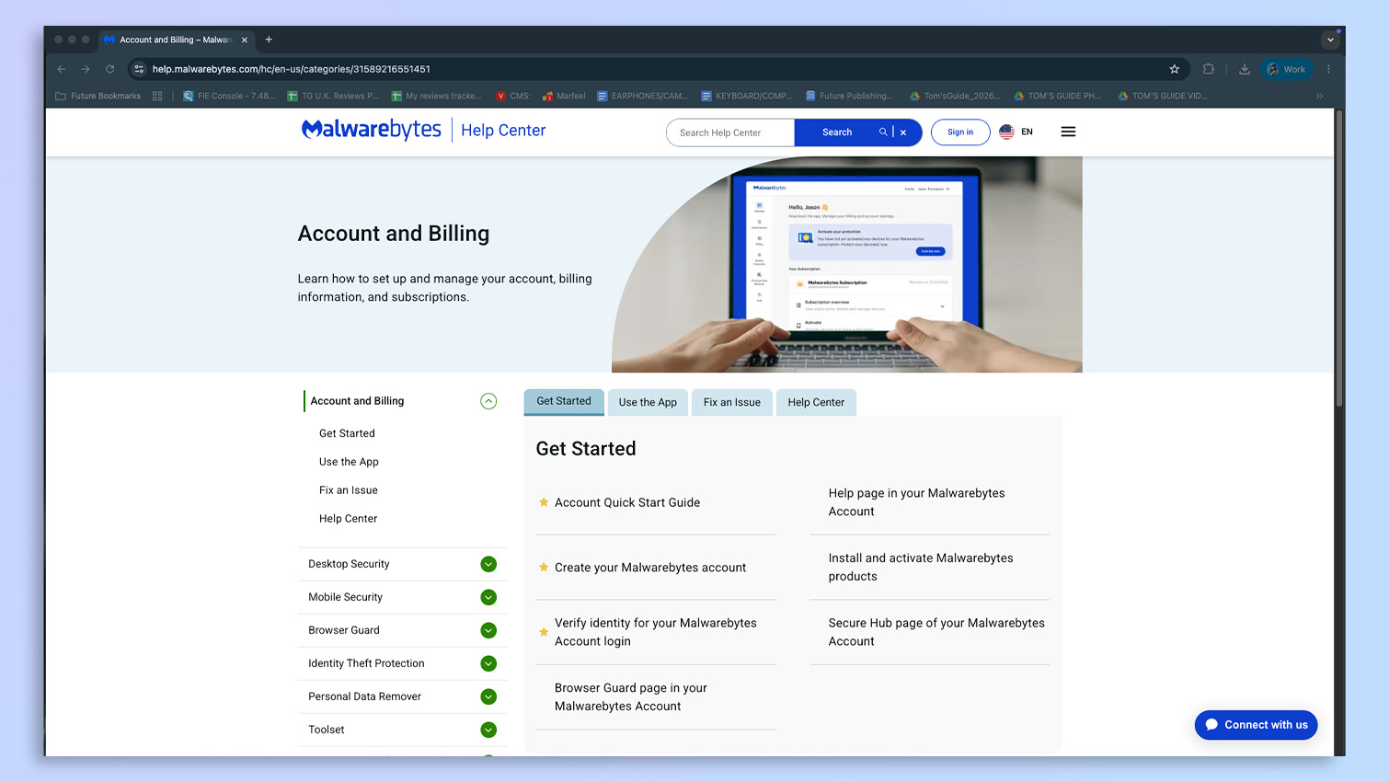Open Tom'sGuide_2026 bookmark
This screenshot has height=782, width=1389.
pyautogui.click(x=955, y=96)
